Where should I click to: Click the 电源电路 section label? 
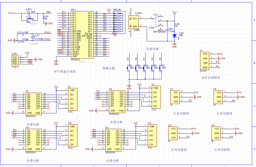click(152, 49)
